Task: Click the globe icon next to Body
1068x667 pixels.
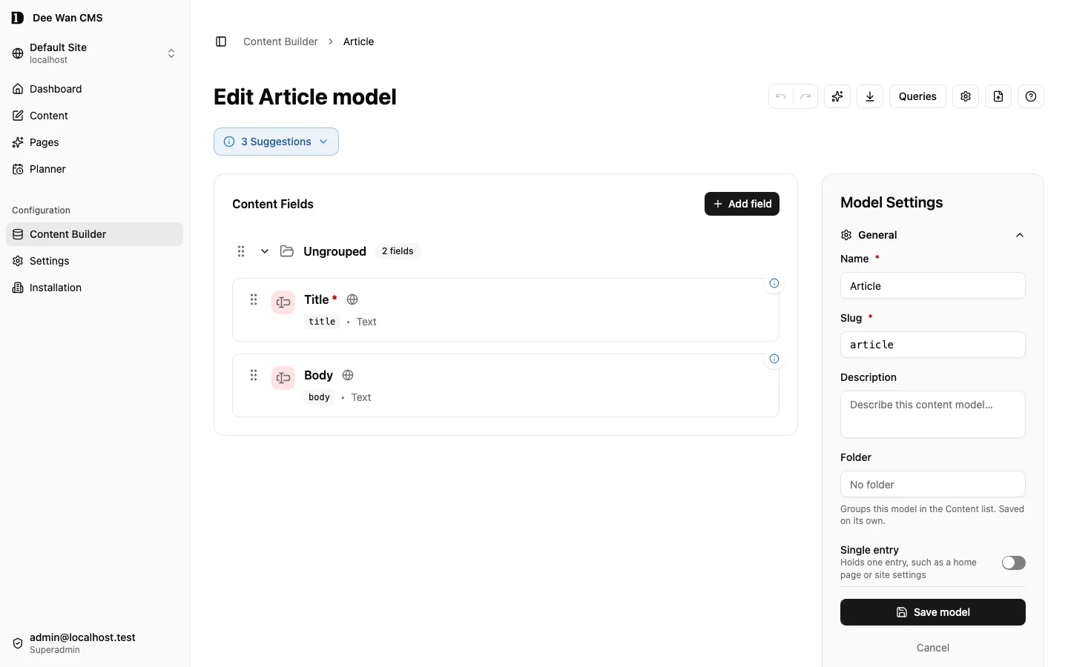Action: [x=348, y=375]
